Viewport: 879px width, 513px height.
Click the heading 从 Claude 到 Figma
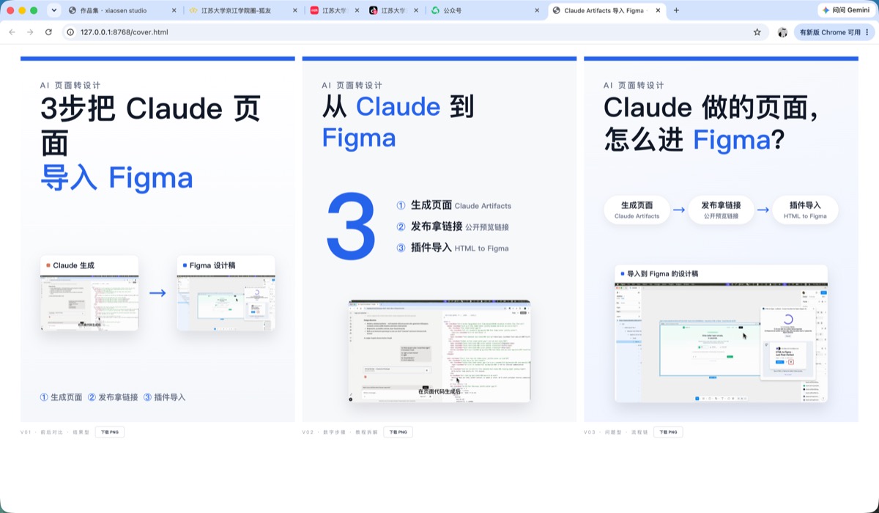pyautogui.click(x=398, y=122)
